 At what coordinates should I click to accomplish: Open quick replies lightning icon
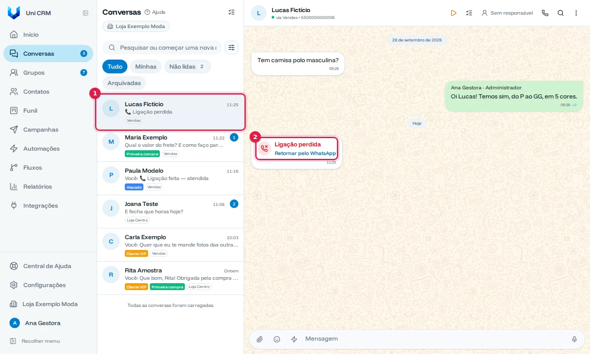point(294,339)
